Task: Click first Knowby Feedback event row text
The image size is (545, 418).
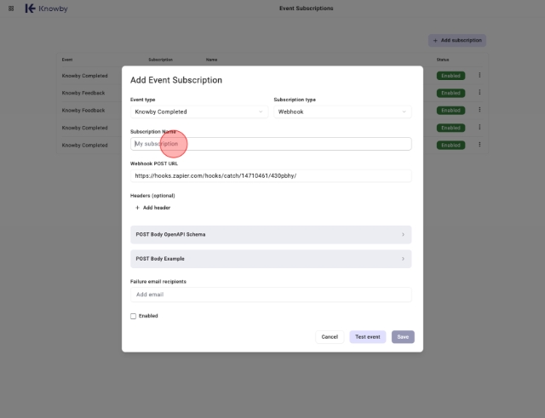Action: point(83,93)
